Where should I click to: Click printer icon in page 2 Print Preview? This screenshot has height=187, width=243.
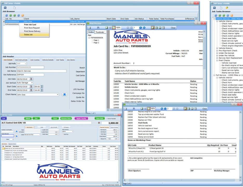(126, 109)
